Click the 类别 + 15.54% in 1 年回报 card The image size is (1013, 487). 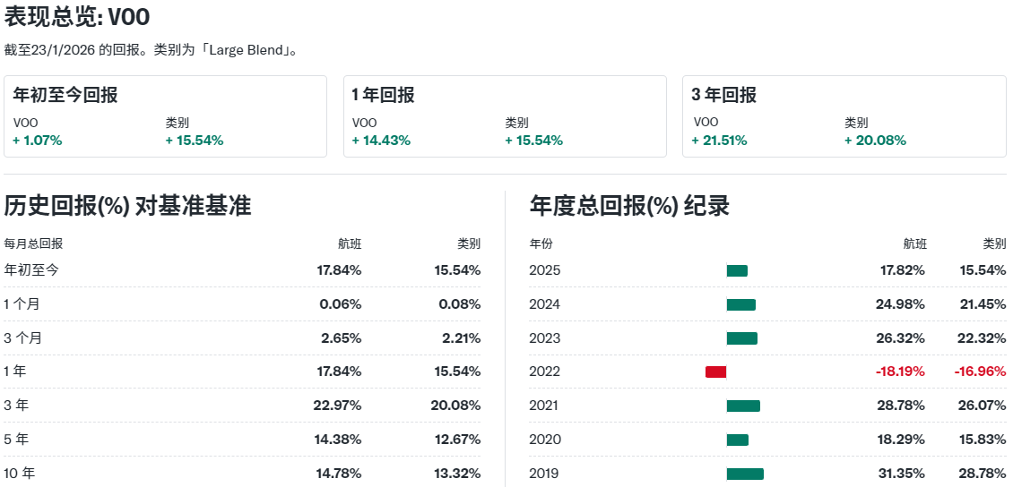coord(533,140)
